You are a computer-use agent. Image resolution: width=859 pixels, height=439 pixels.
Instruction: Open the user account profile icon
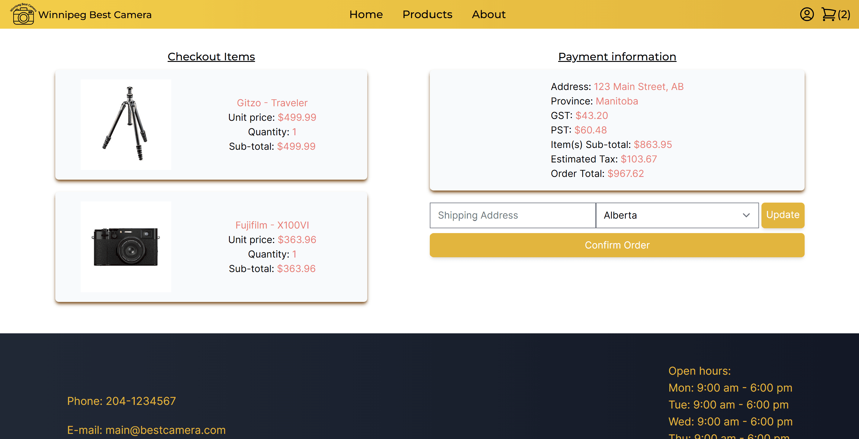pos(807,14)
